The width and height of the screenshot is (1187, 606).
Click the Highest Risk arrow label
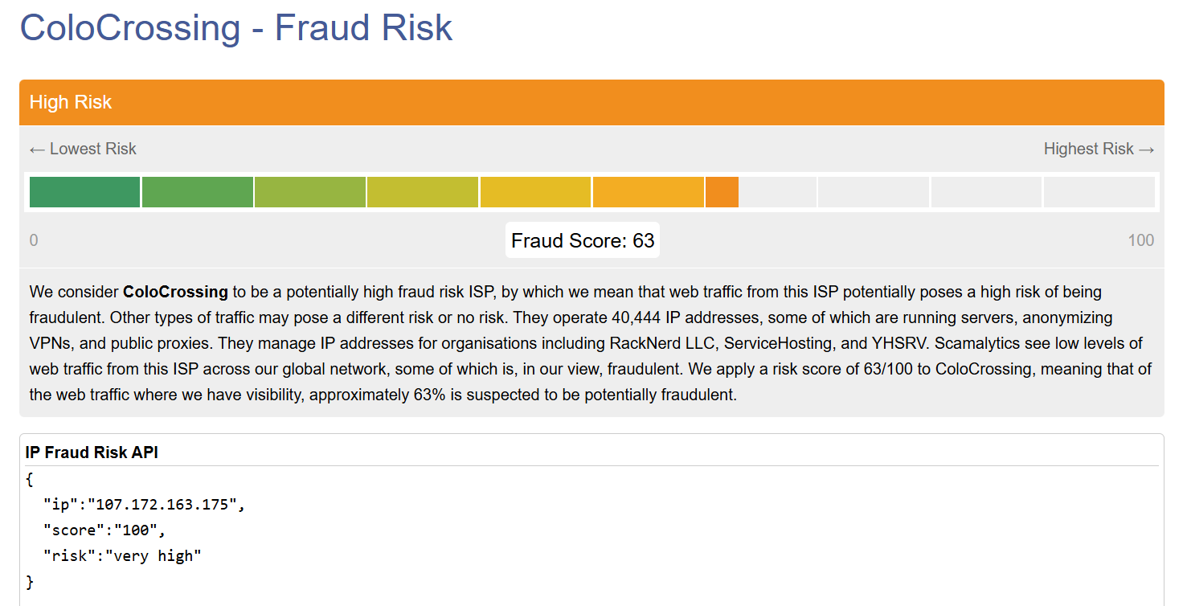(x=1099, y=149)
